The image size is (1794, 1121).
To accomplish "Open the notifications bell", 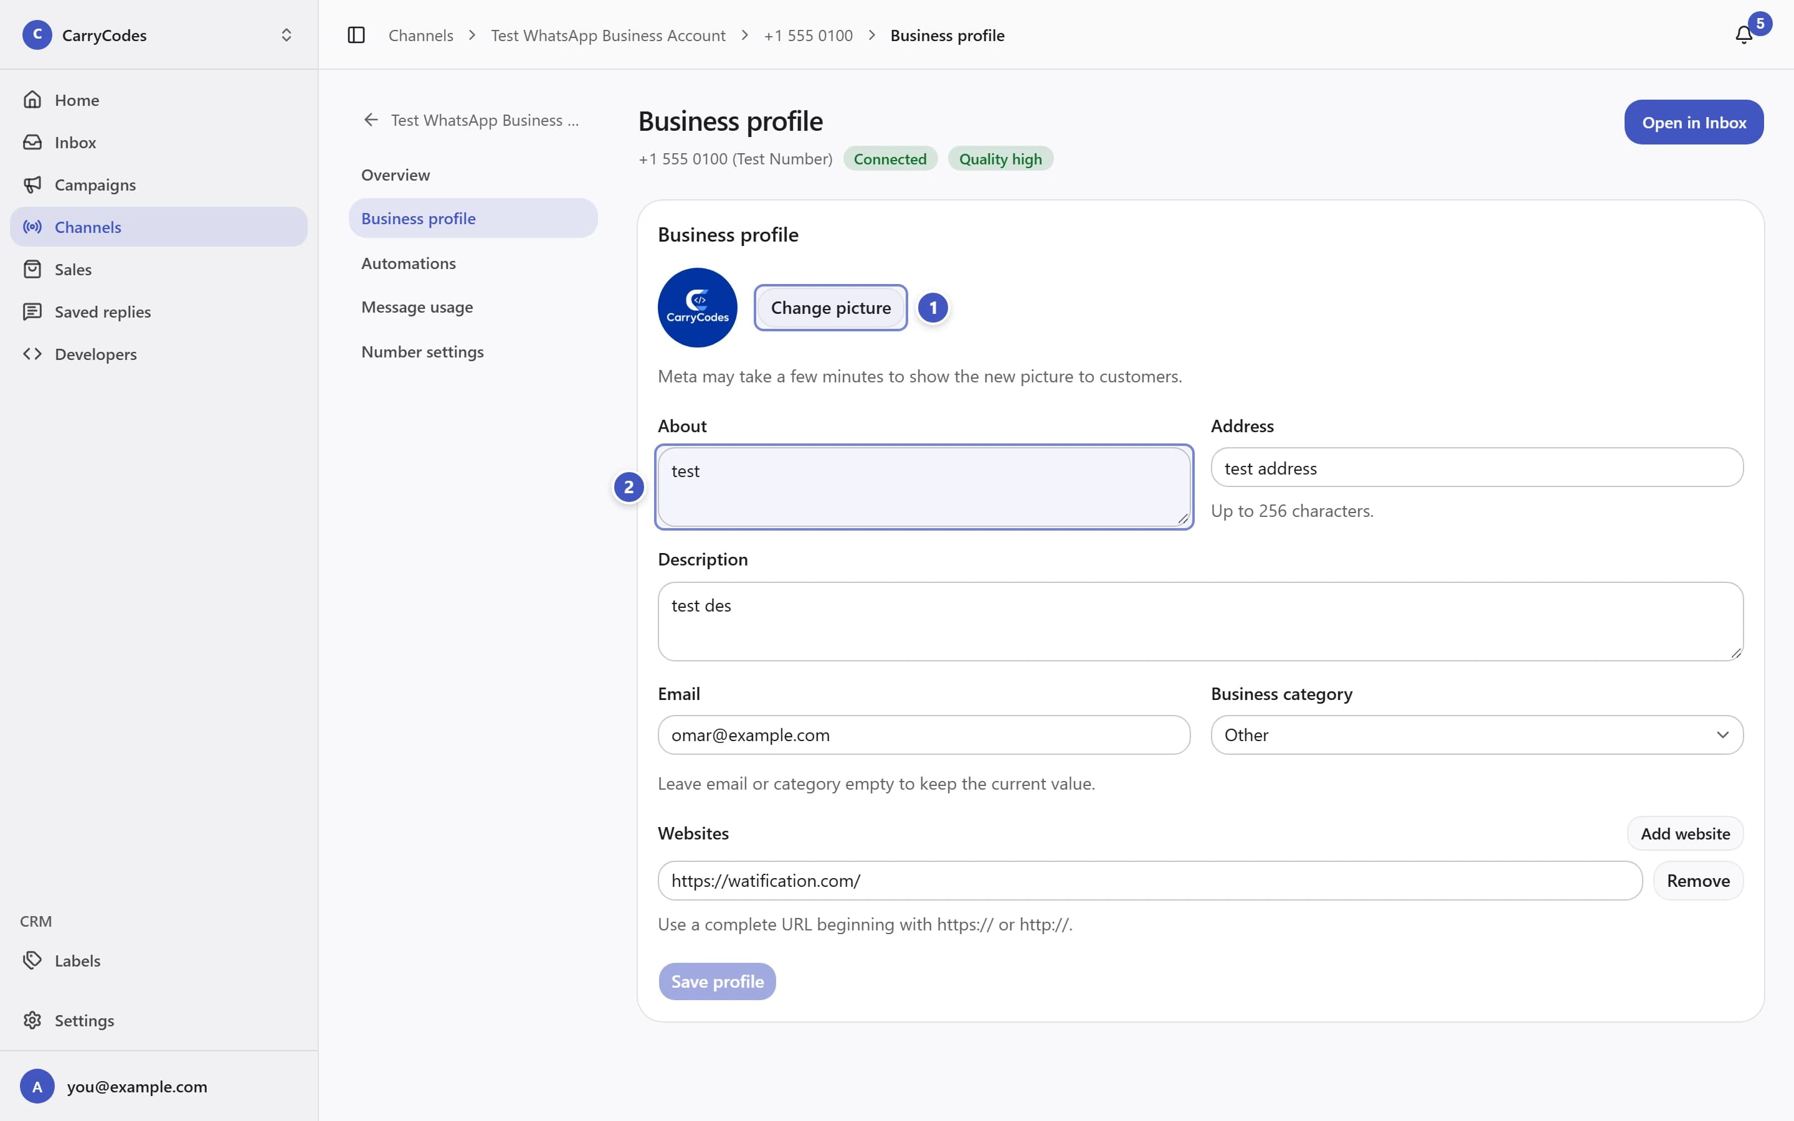I will coord(1744,35).
